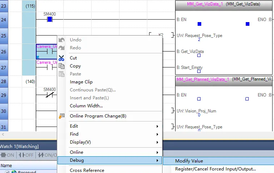
Task: Click the Start_Empty status square
Action: (x=199, y=71)
